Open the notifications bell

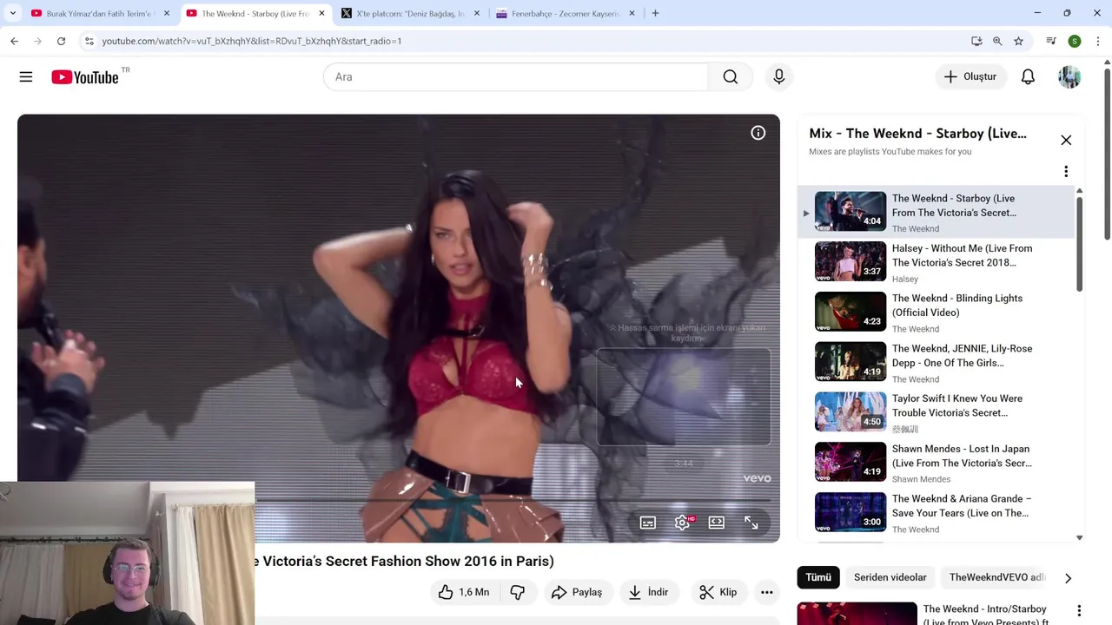click(1028, 77)
